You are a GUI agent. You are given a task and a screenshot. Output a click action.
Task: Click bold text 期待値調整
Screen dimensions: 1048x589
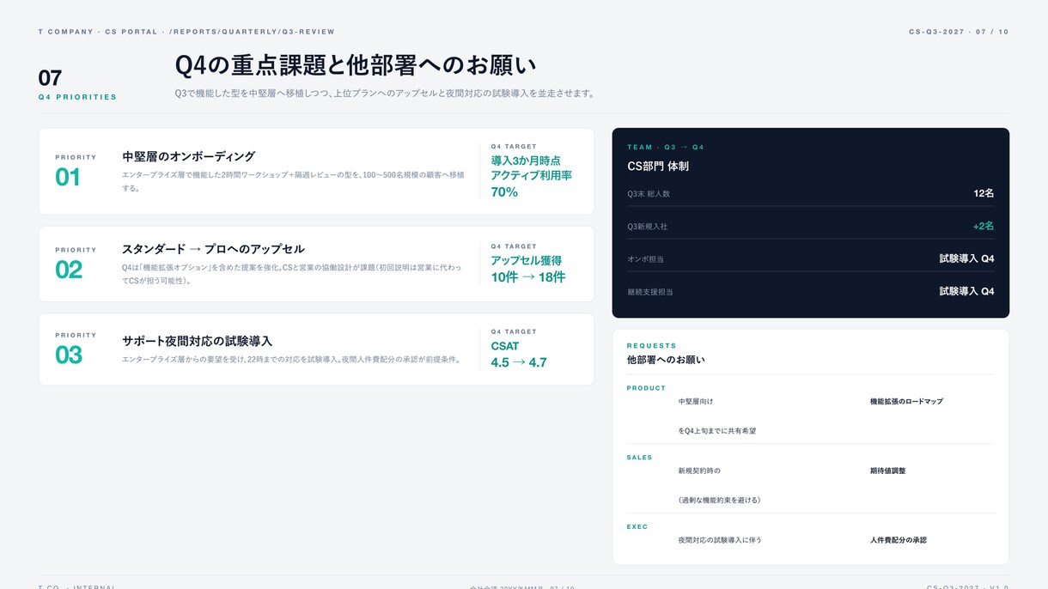point(887,471)
